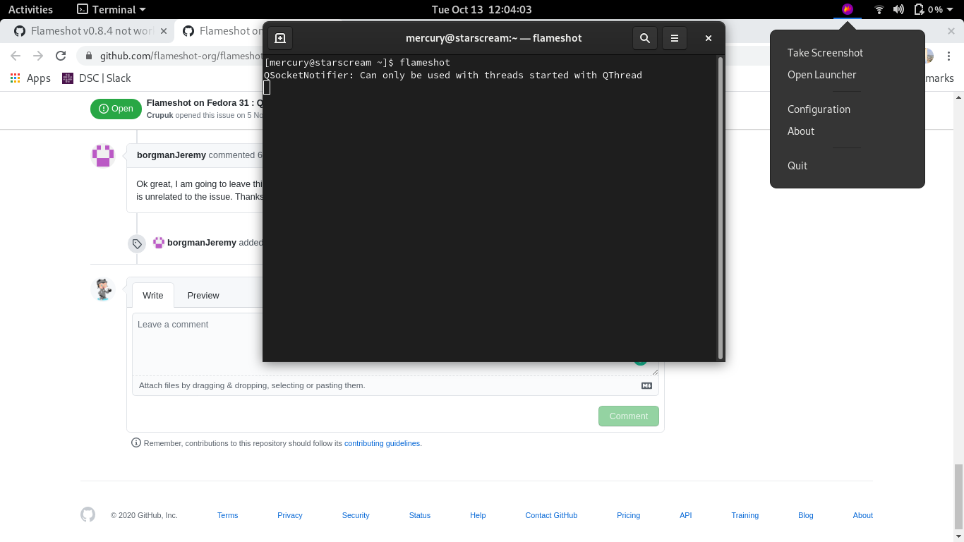Select Take Screenshot from the Flameshot menu

point(825,52)
